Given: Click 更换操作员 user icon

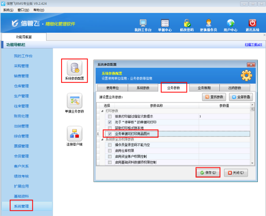Looking at the screenshot, I should (208, 23).
